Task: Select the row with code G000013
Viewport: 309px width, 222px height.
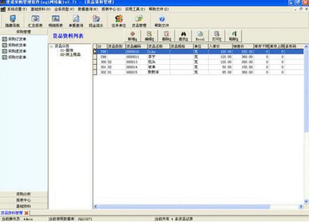Action: click(x=198, y=62)
